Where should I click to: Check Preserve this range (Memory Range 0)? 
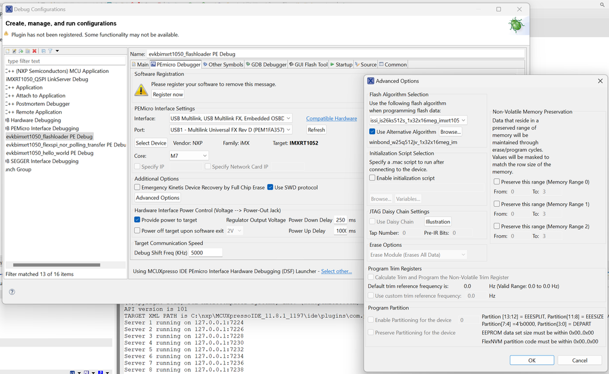click(x=497, y=182)
